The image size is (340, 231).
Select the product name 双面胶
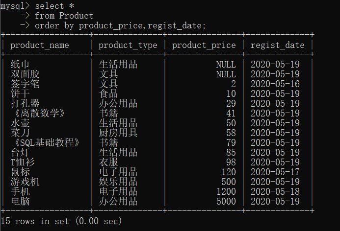25,74
